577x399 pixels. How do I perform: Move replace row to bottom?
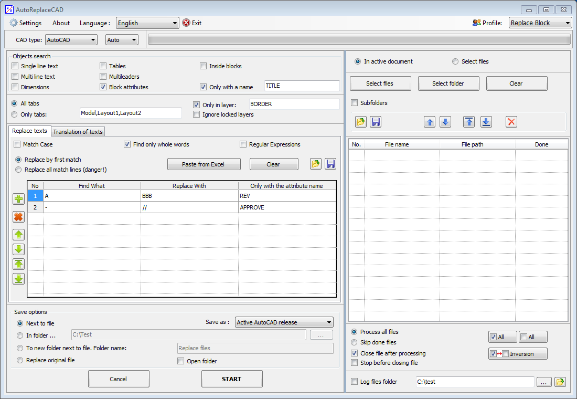18,279
